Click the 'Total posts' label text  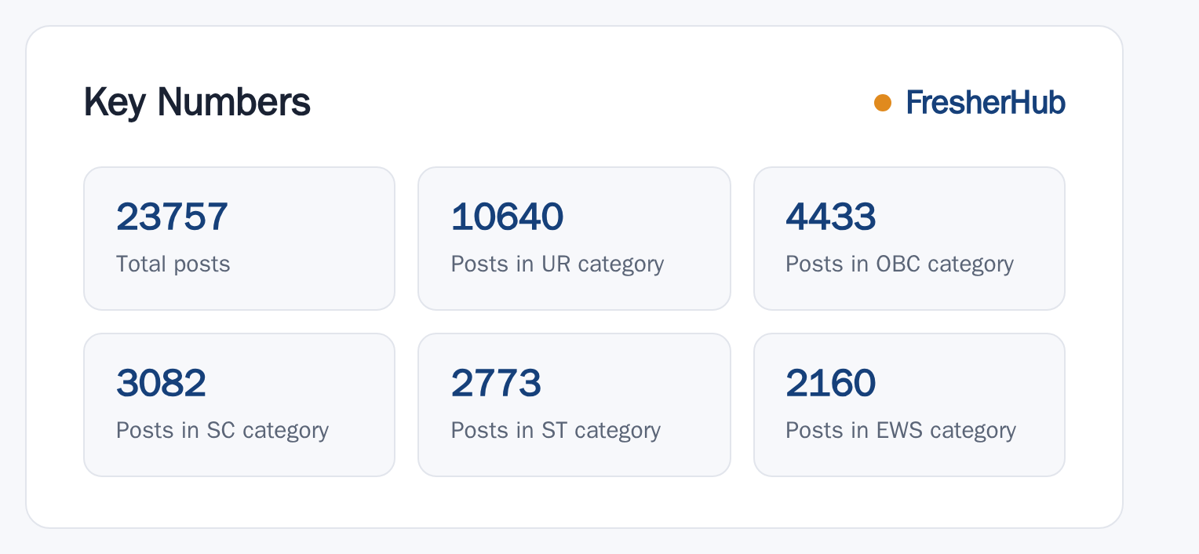coord(173,264)
